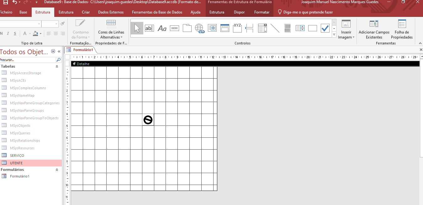Select the pointer selection tool

[137, 28]
